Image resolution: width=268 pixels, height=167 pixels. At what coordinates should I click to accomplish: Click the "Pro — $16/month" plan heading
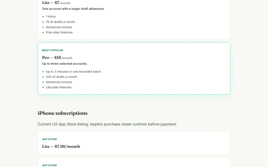[57, 58]
